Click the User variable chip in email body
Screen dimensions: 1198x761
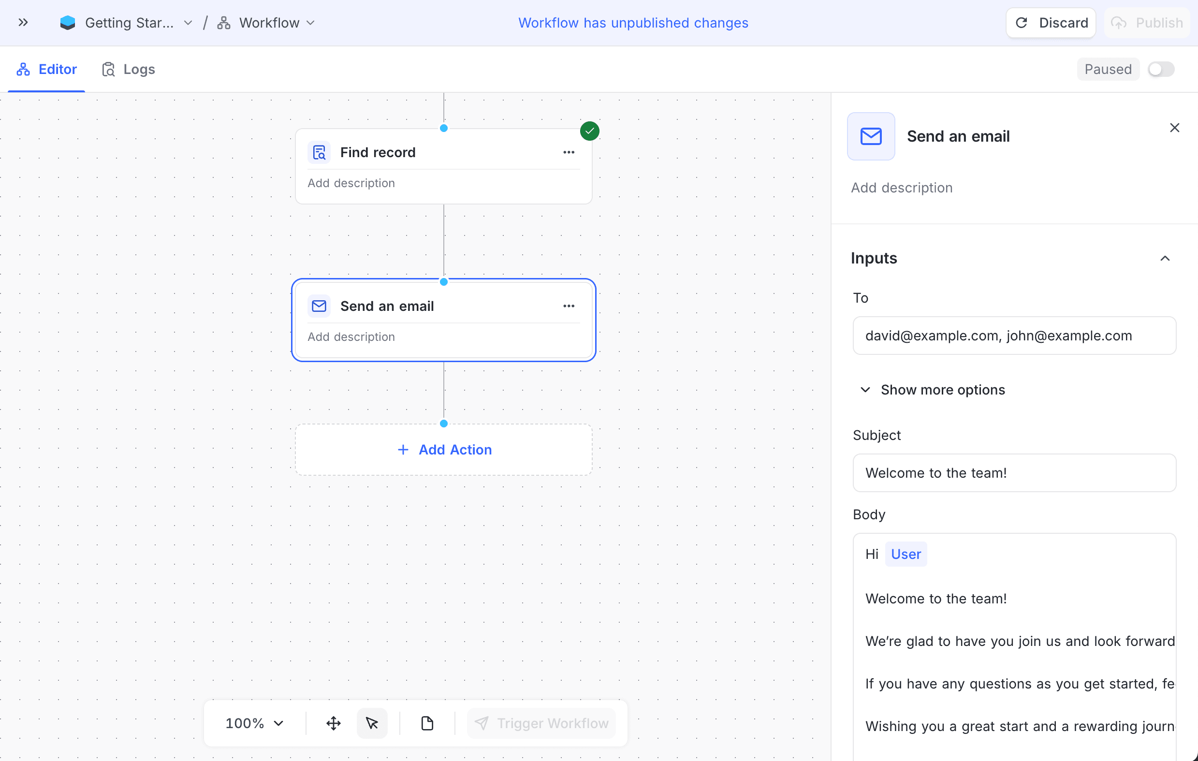coord(906,554)
